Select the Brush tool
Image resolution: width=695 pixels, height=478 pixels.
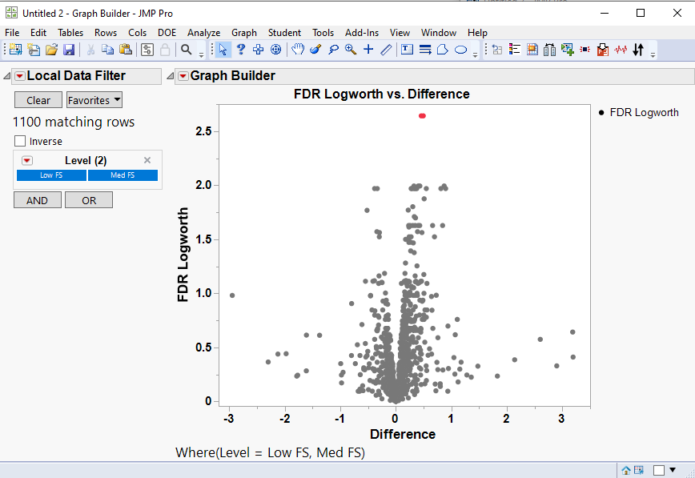[x=314, y=50]
